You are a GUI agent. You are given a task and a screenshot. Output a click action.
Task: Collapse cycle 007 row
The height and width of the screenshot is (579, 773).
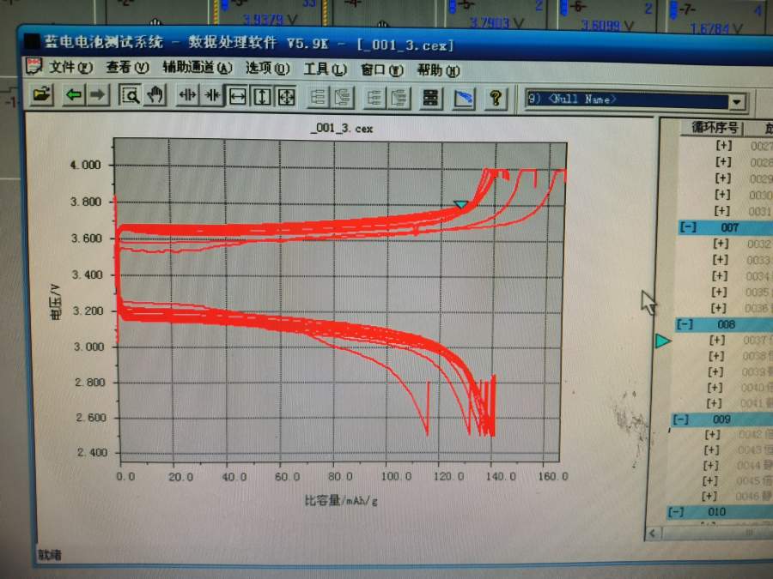click(x=688, y=227)
